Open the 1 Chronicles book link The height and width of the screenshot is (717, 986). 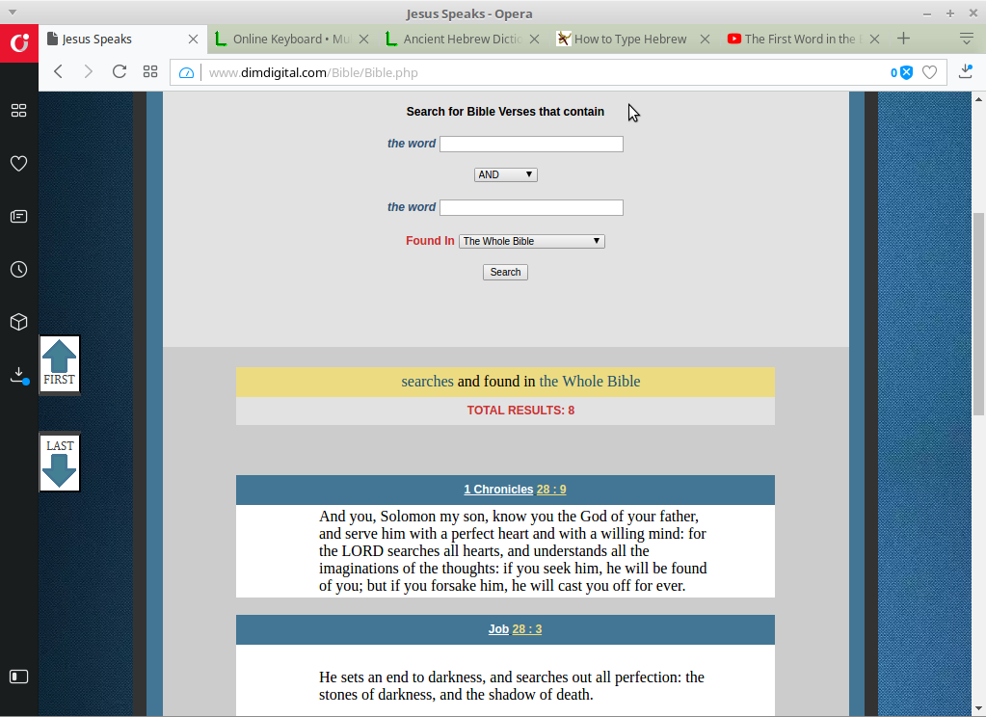[x=497, y=490]
